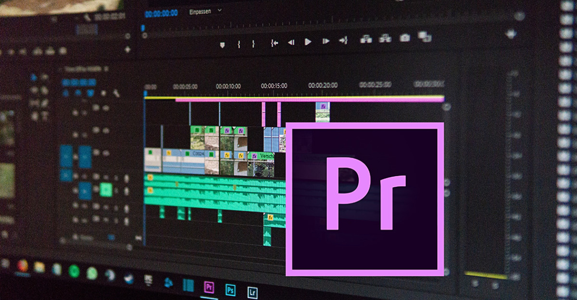
Task: Step back one frame
Action: tap(291, 42)
